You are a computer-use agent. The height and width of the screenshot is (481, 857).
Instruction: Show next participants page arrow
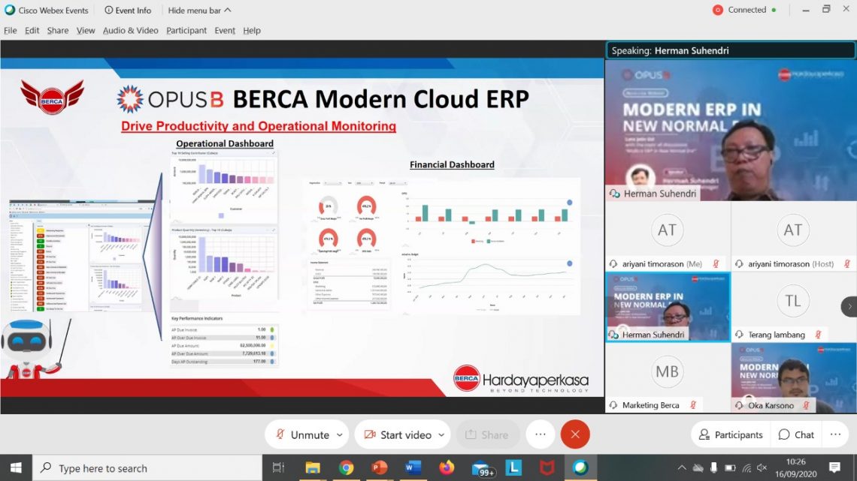click(849, 306)
